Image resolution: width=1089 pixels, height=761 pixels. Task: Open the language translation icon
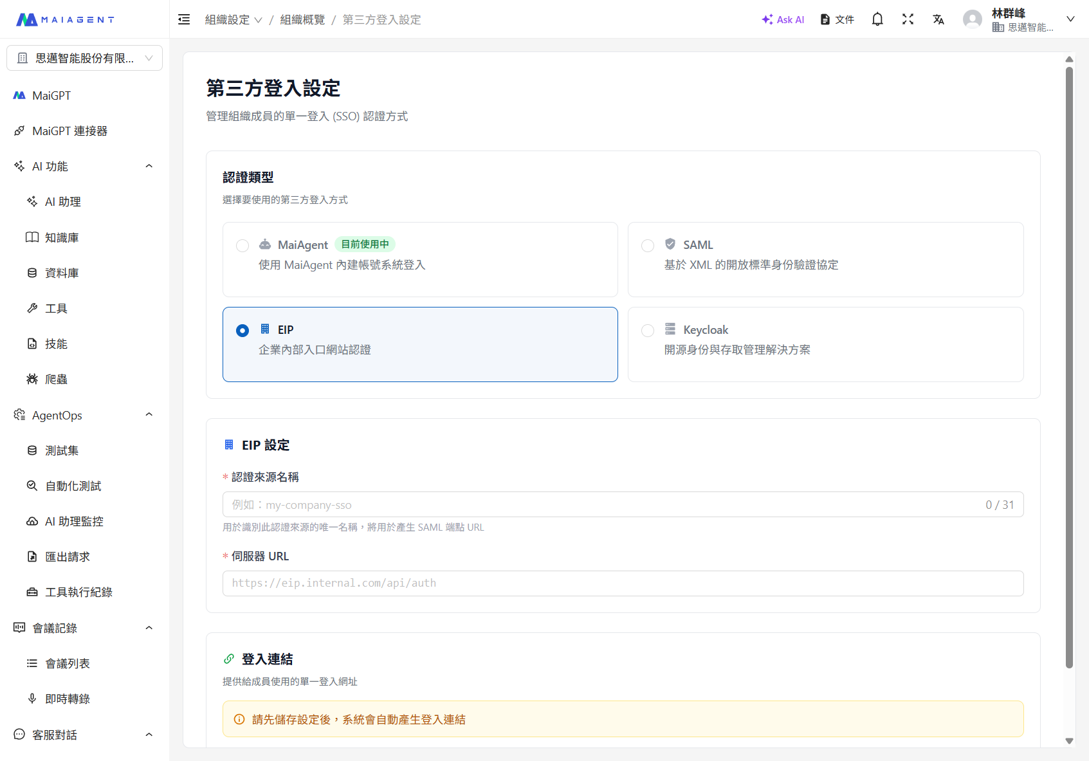[x=938, y=19]
